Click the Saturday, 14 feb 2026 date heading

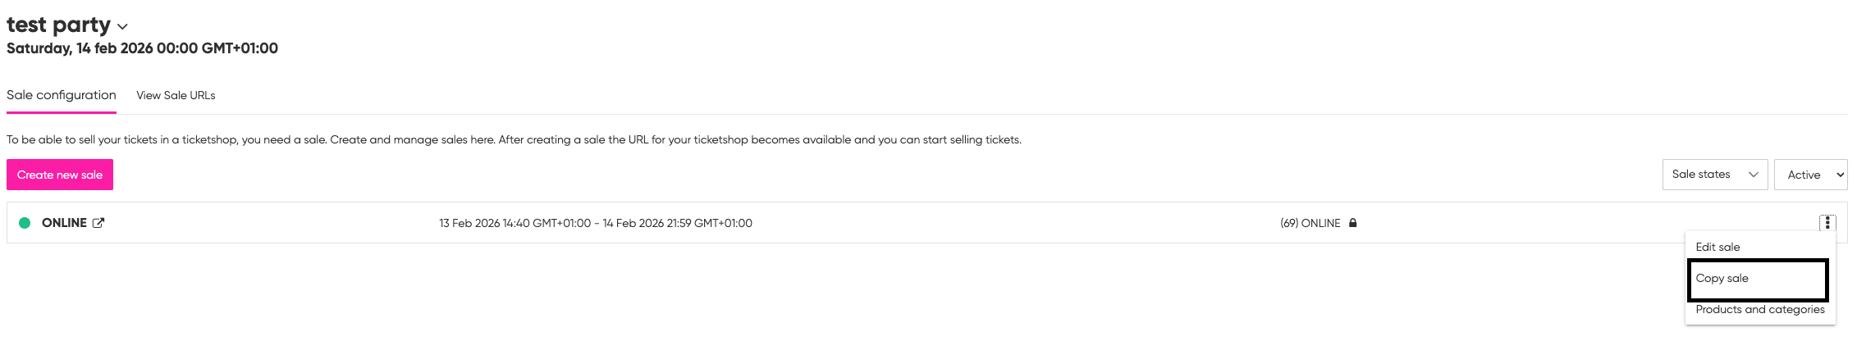(142, 48)
